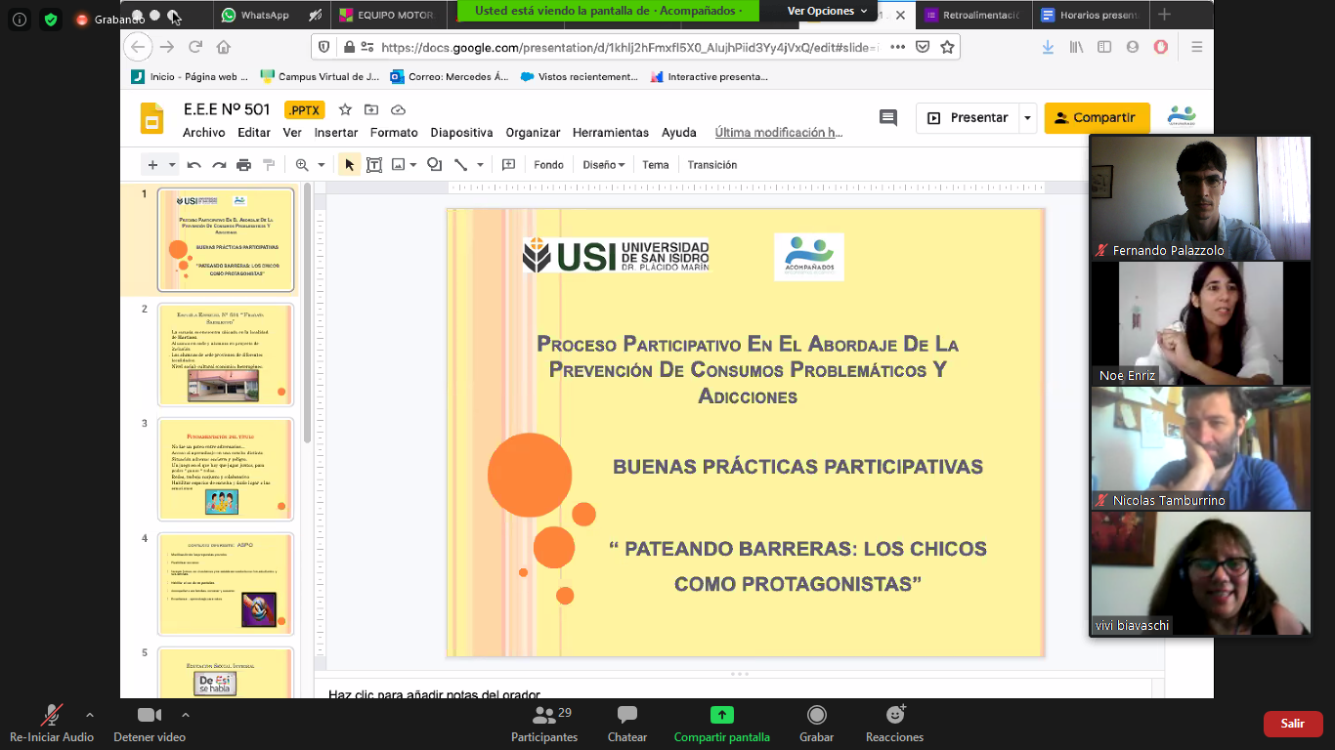Open the Chatear chat icon
The height and width of the screenshot is (750, 1335).
(626, 724)
